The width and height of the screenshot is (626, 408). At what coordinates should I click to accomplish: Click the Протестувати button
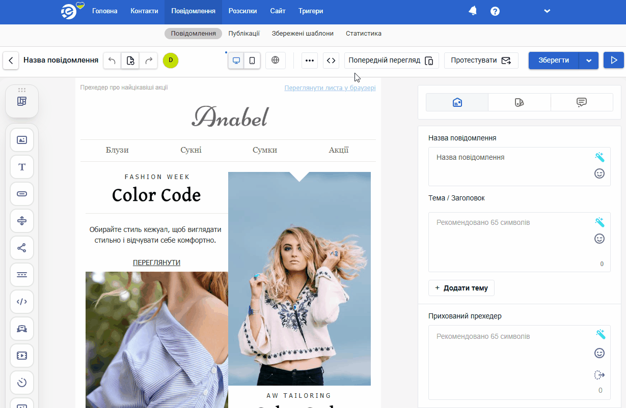pos(481,61)
